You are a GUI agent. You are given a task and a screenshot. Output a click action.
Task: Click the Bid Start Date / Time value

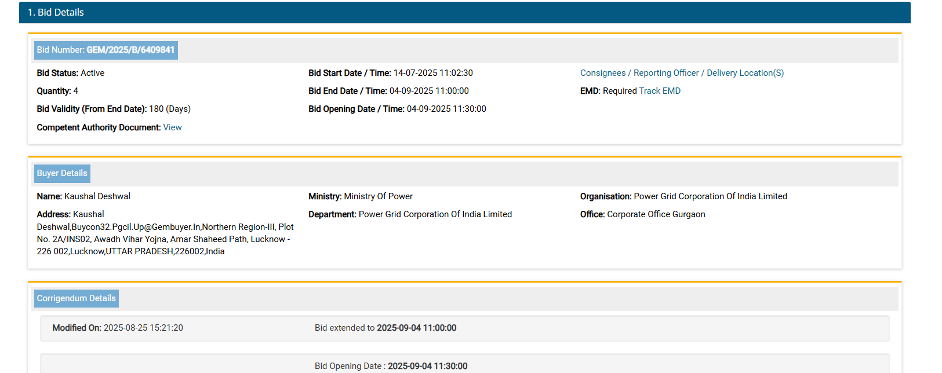(x=432, y=73)
